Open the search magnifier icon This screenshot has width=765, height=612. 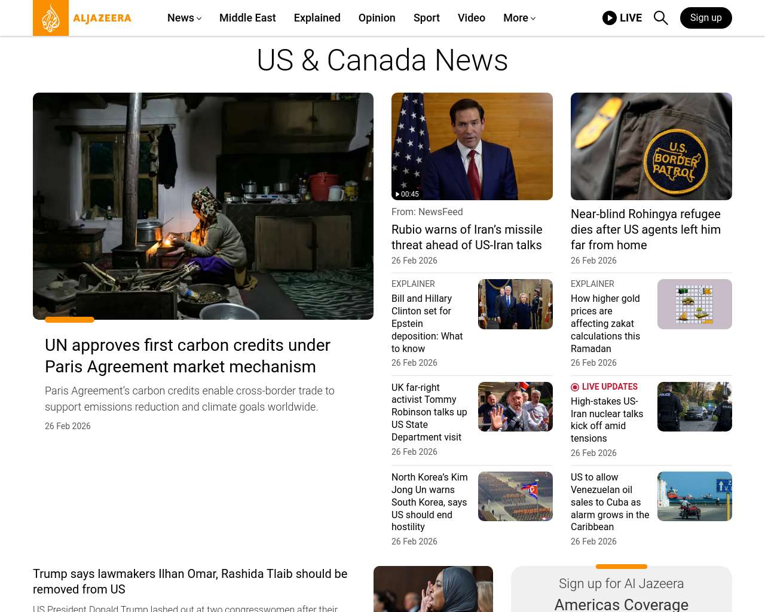click(660, 18)
